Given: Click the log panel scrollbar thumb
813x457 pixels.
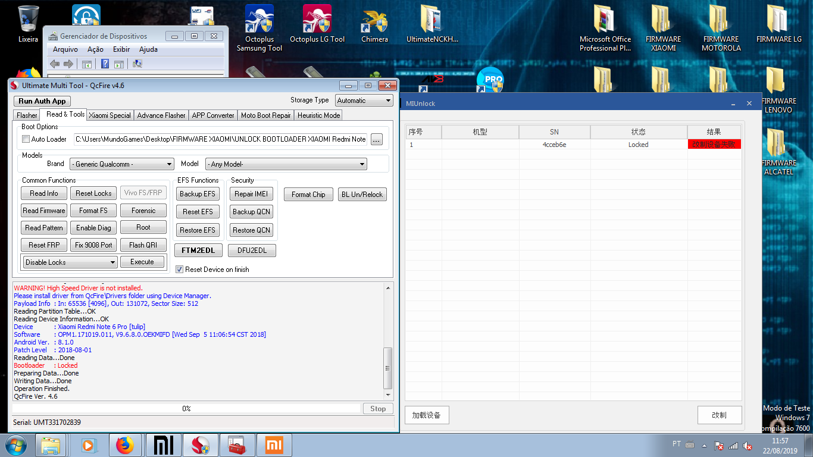Looking at the screenshot, I should tap(388, 368).
